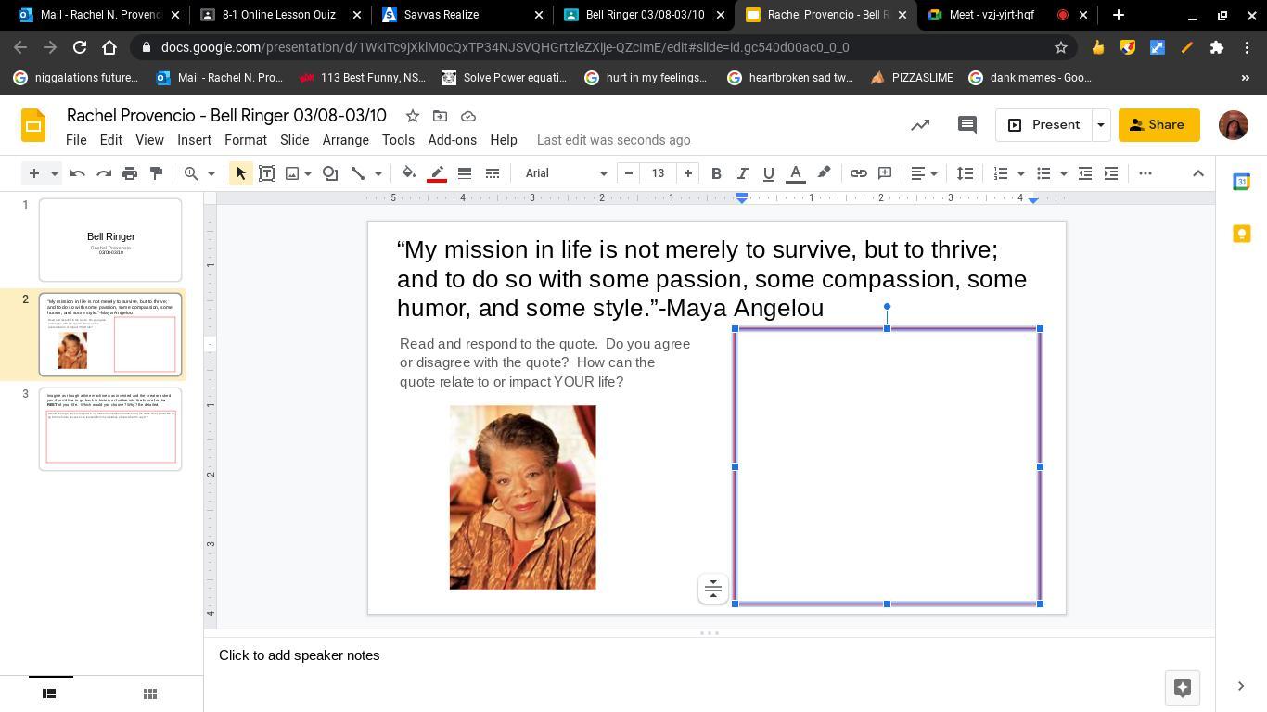Open the Insert link tool
The height and width of the screenshot is (712, 1267).
(859, 173)
